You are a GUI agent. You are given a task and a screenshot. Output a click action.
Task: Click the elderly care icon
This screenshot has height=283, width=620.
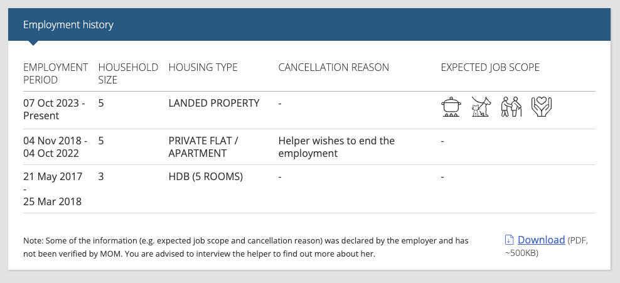pyautogui.click(x=511, y=107)
